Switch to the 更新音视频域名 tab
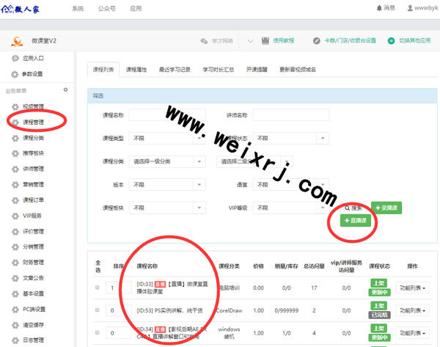440x347 pixels. click(x=298, y=70)
